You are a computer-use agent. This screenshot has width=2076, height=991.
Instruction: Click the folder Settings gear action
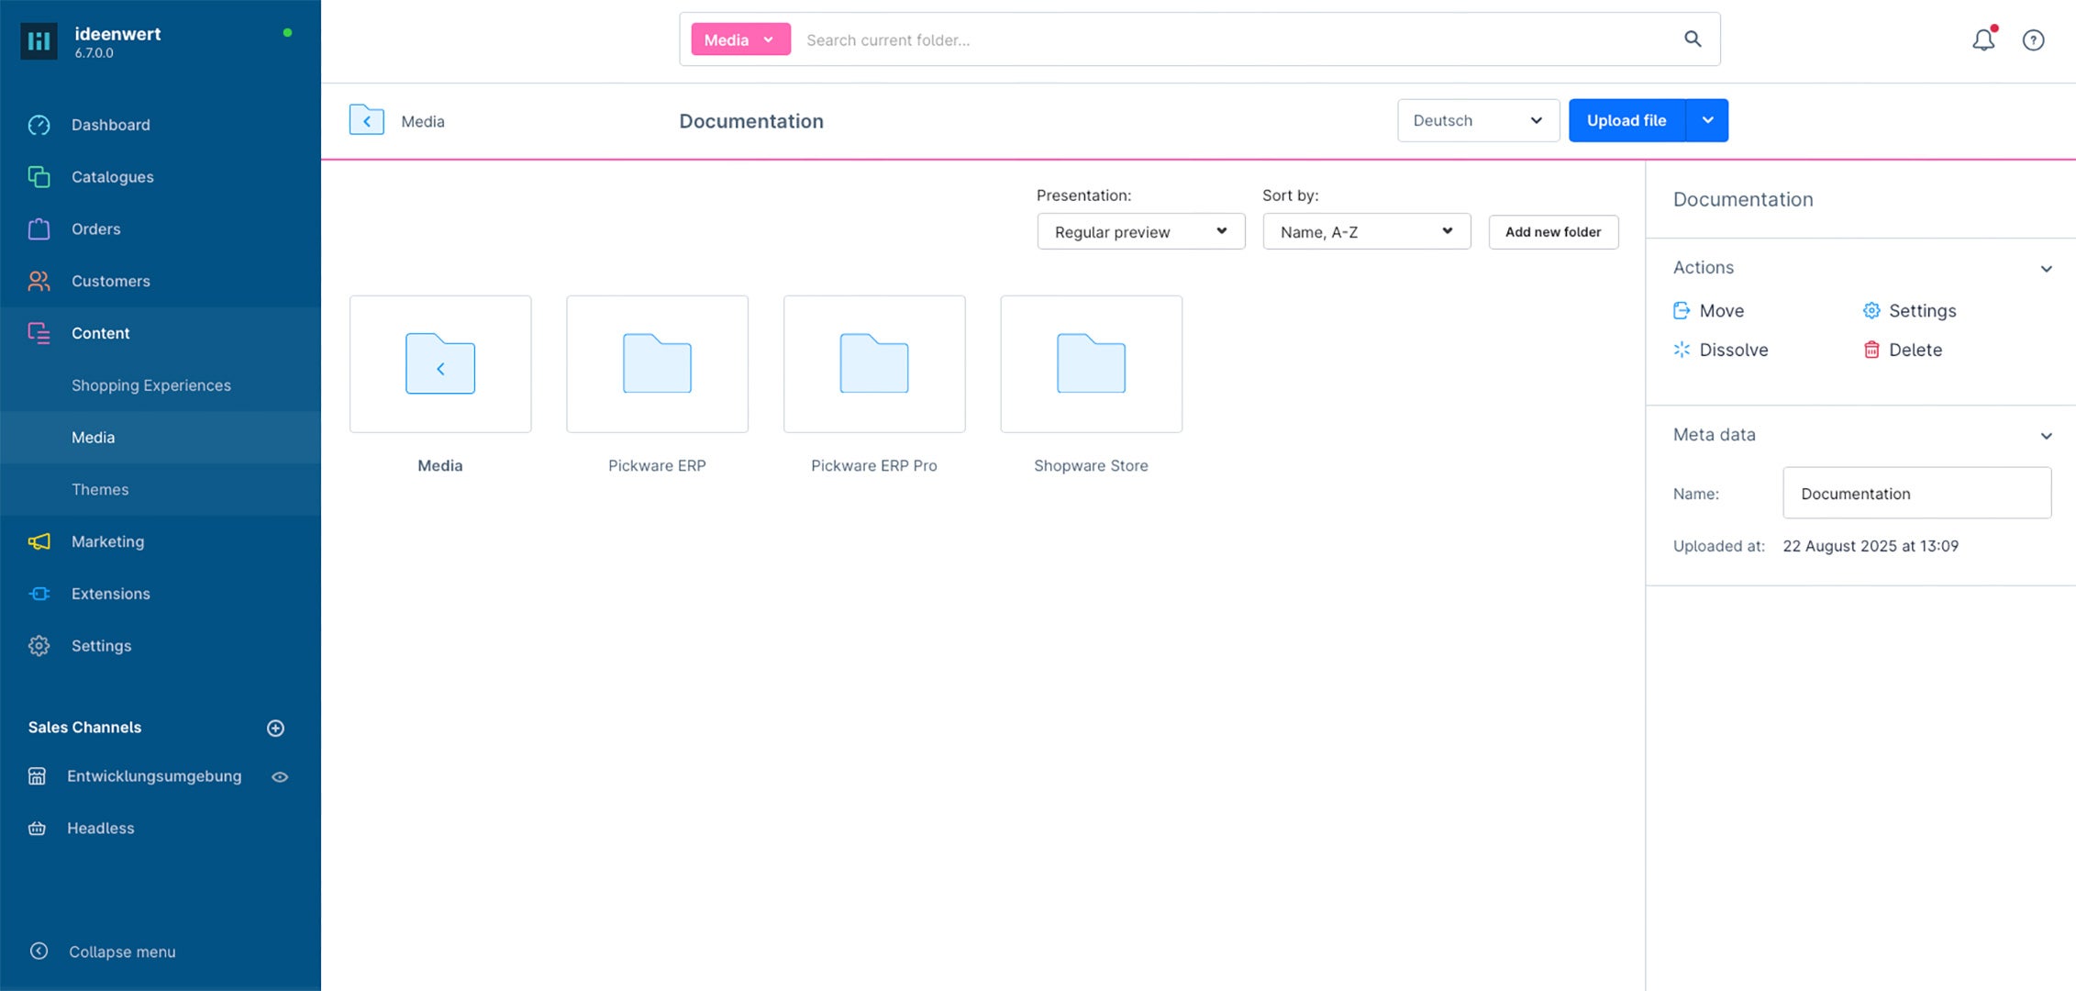(x=1871, y=310)
